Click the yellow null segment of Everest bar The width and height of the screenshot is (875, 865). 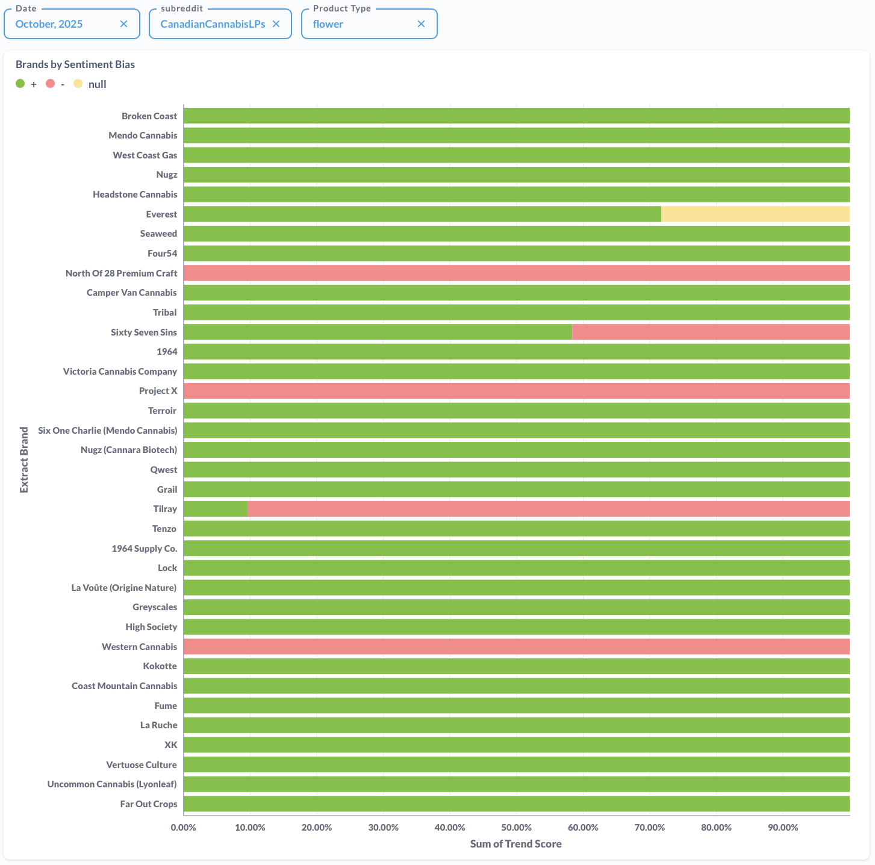[x=755, y=214]
